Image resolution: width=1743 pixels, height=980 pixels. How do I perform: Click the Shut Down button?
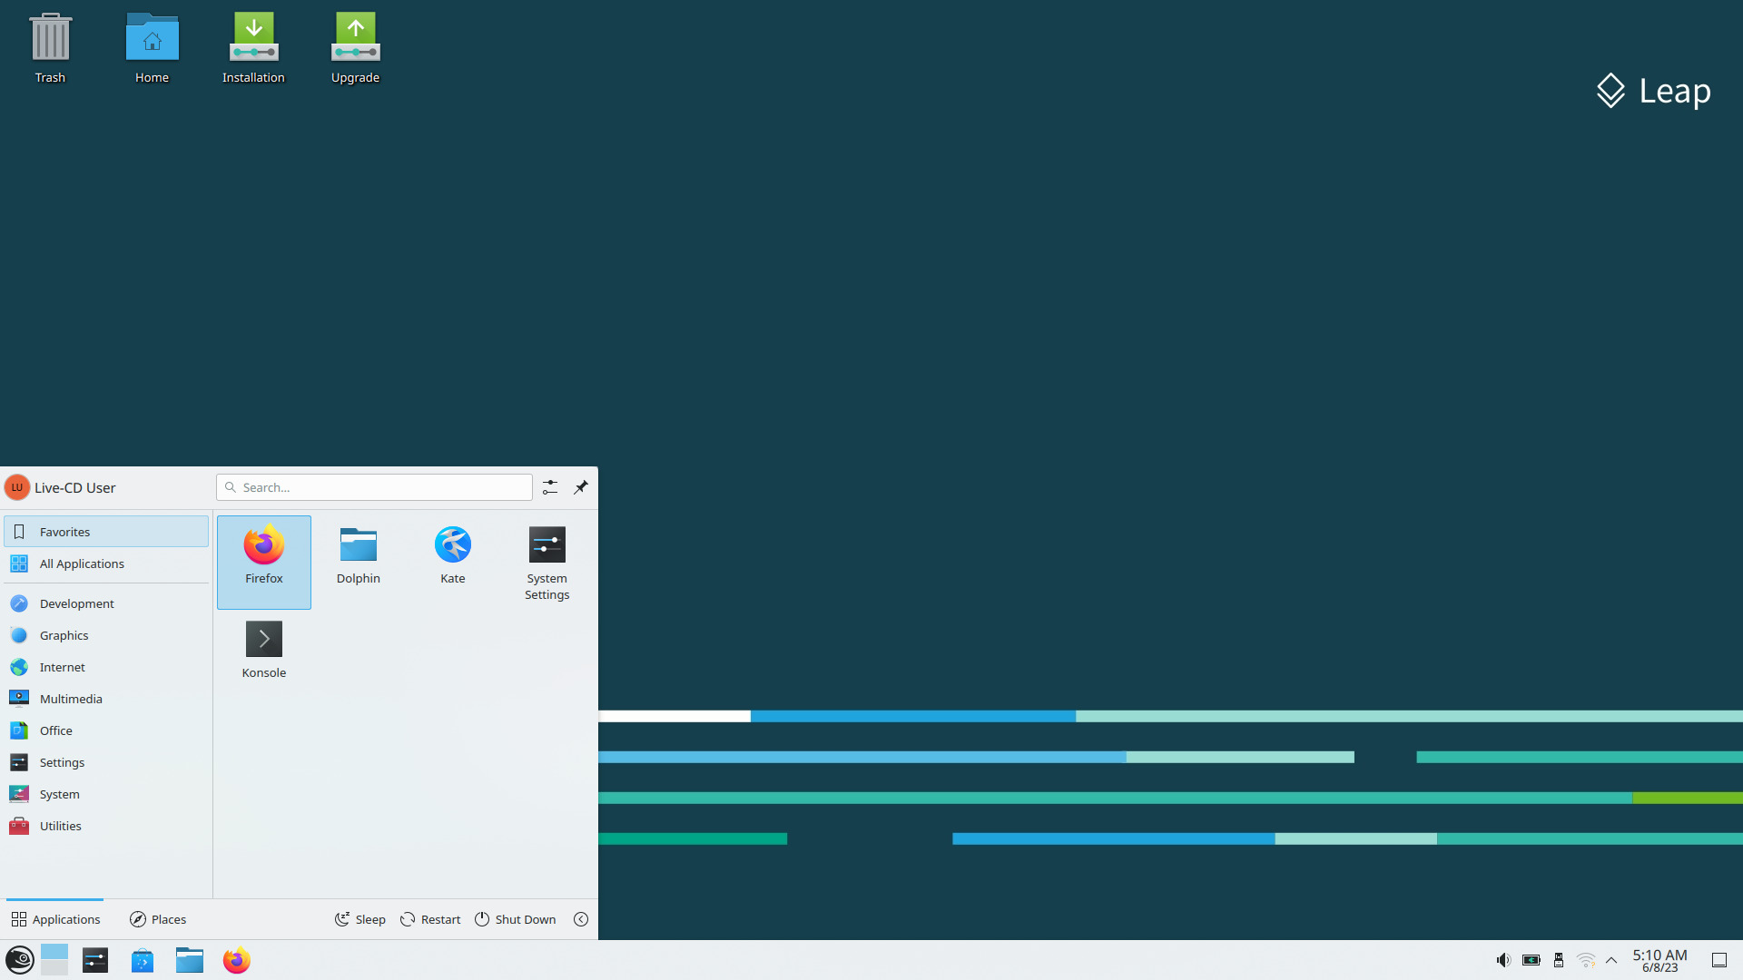[515, 919]
